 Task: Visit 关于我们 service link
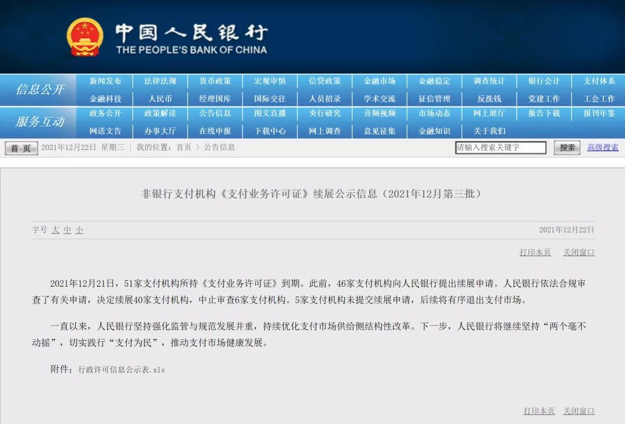tap(490, 131)
